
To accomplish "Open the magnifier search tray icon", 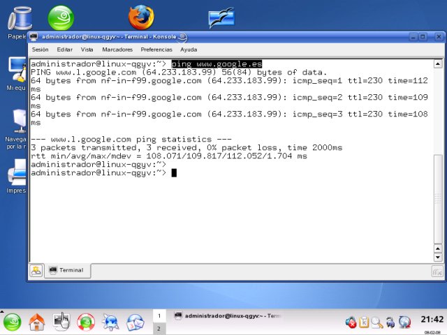I will point(377,322).
